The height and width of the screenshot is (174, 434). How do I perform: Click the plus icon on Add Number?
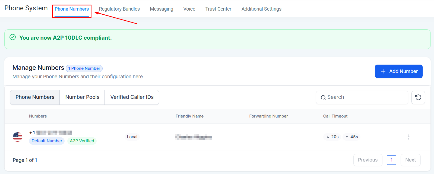click(x=383, y=71)
